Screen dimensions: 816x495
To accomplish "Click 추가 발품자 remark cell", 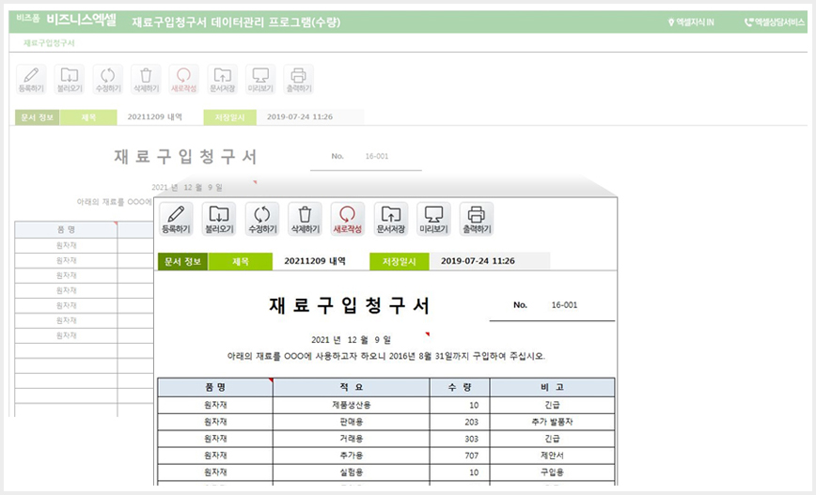I will (552, 422).
